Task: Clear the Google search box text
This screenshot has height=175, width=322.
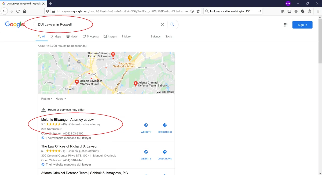Action: pos(162,24)
